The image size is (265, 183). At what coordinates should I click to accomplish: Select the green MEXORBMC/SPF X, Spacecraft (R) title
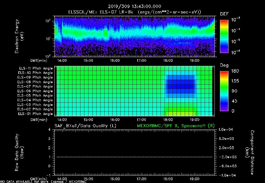[176, 126]
